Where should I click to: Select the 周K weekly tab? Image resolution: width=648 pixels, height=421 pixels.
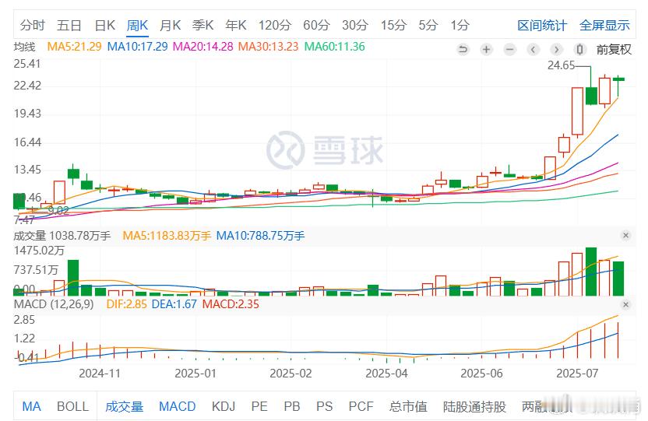[x=137, y=25]
